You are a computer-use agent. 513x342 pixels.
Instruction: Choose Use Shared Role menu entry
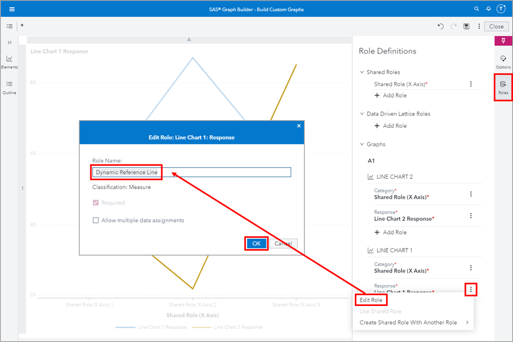point(380,311)
